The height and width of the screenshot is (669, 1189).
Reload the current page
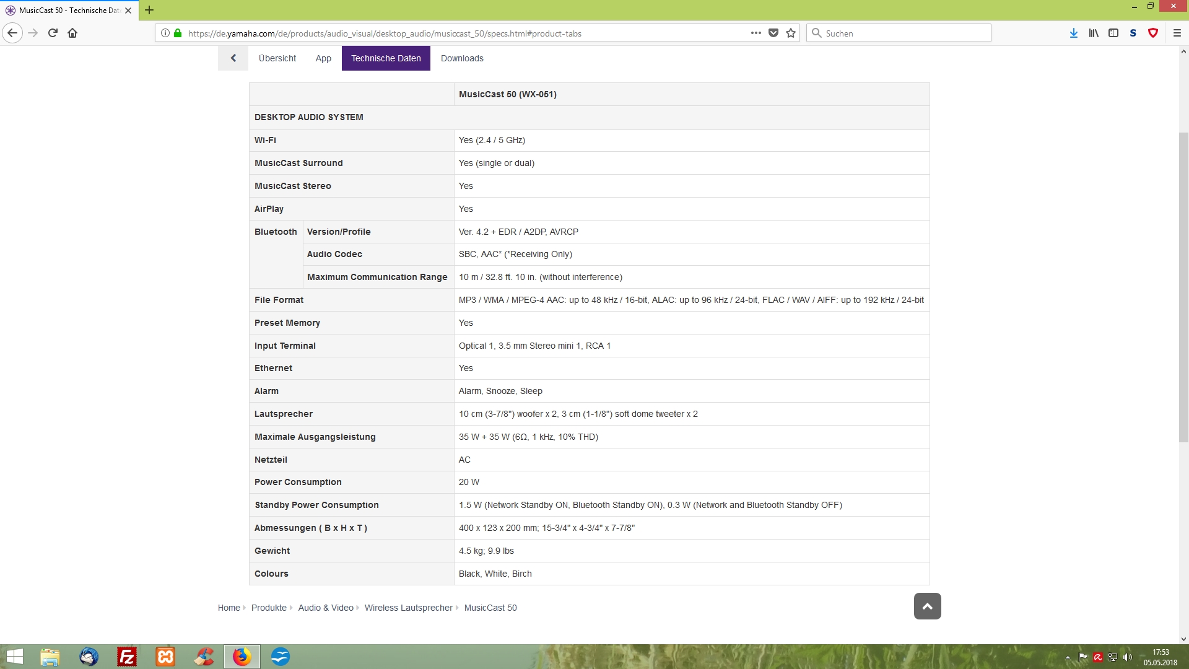click(x=53, y=33)
